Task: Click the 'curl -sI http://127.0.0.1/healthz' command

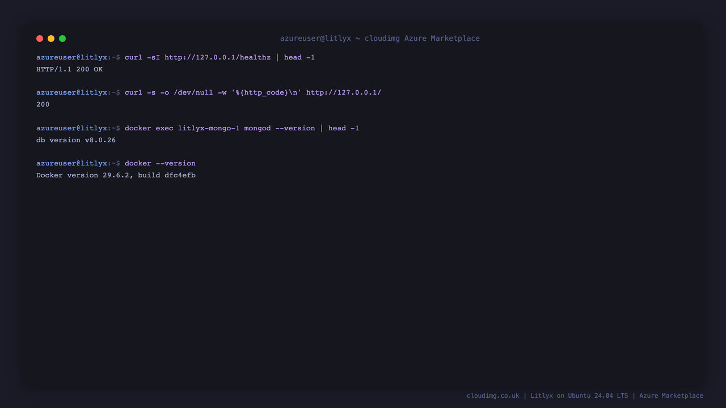Action: pyautogui.click(x=220, y=57)
